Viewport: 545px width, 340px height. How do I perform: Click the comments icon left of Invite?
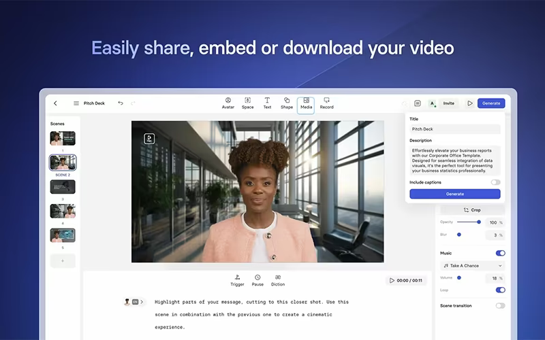418,103
